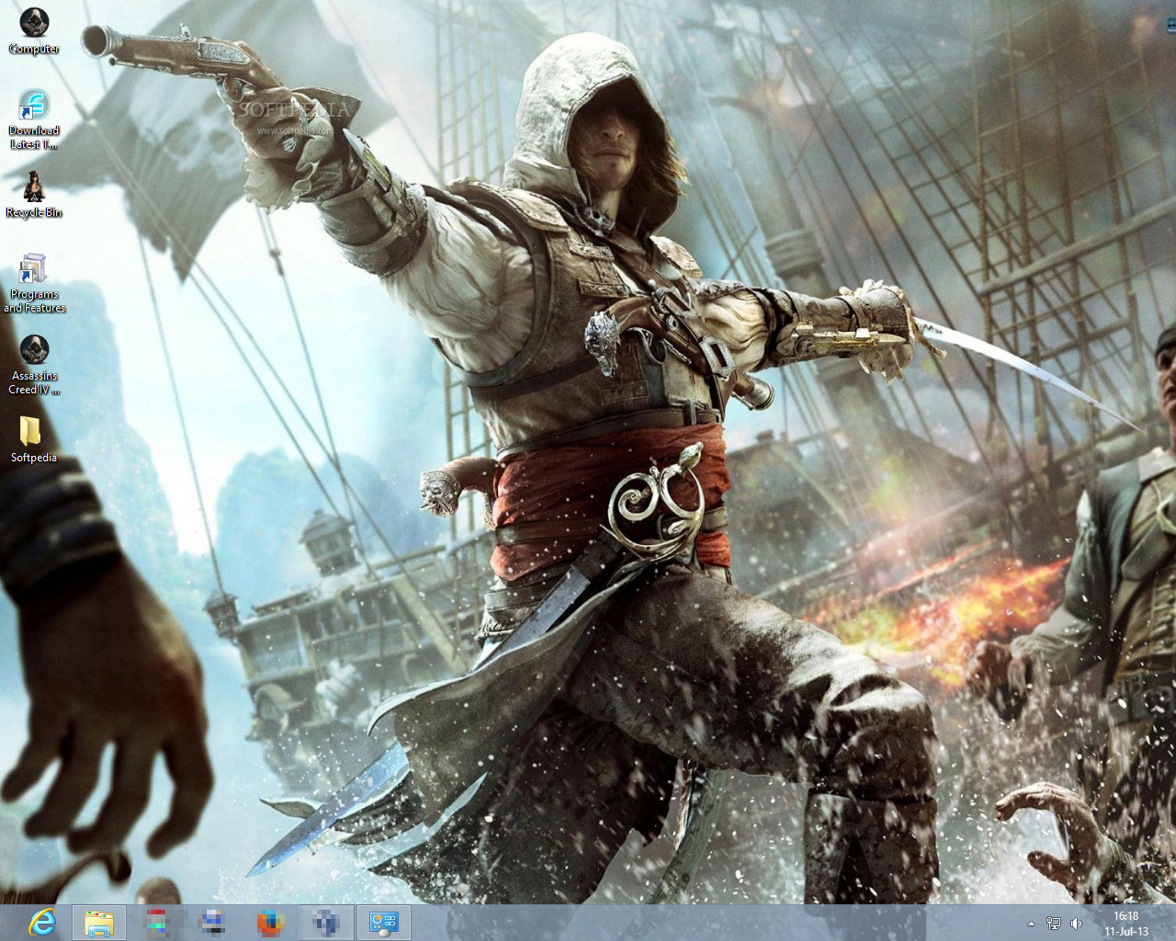This screenshot has width=1176, height=941.
Task: Select the Recycle Bin desktop icon
Action: click(x=34, y=195)
